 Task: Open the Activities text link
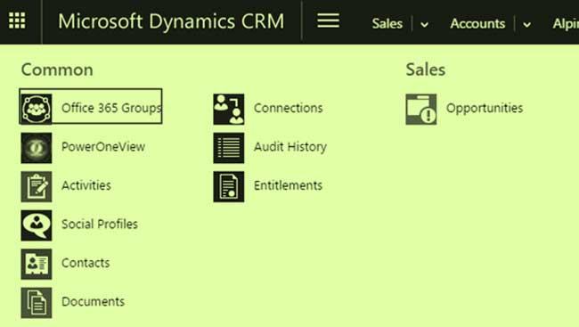tap(86, 185)
